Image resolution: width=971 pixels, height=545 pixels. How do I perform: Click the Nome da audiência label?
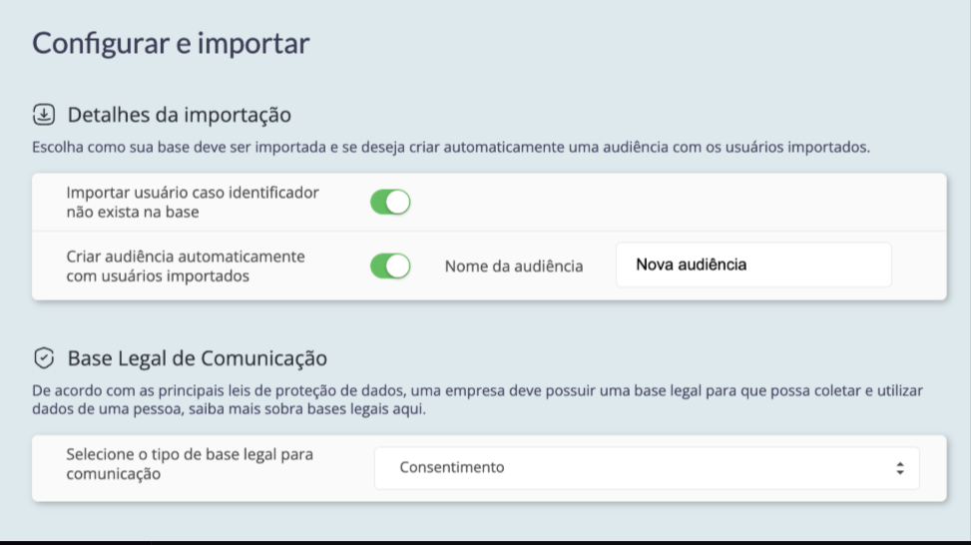514,267
